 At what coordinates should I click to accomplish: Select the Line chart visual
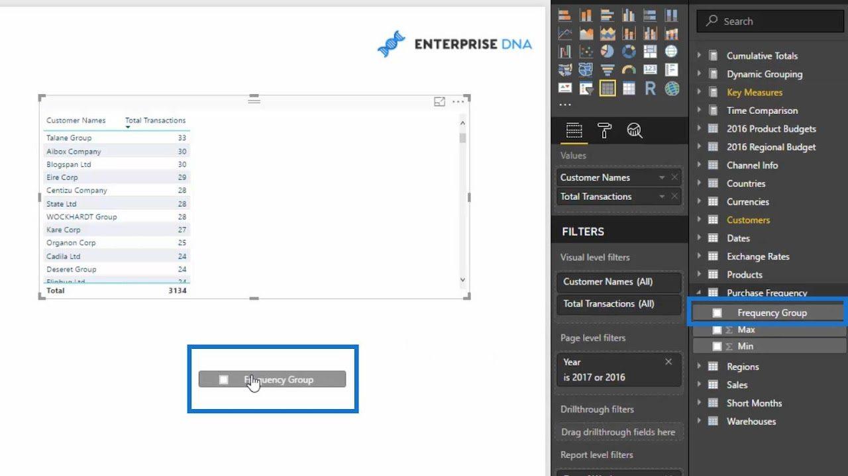click(x=565, y=33)
